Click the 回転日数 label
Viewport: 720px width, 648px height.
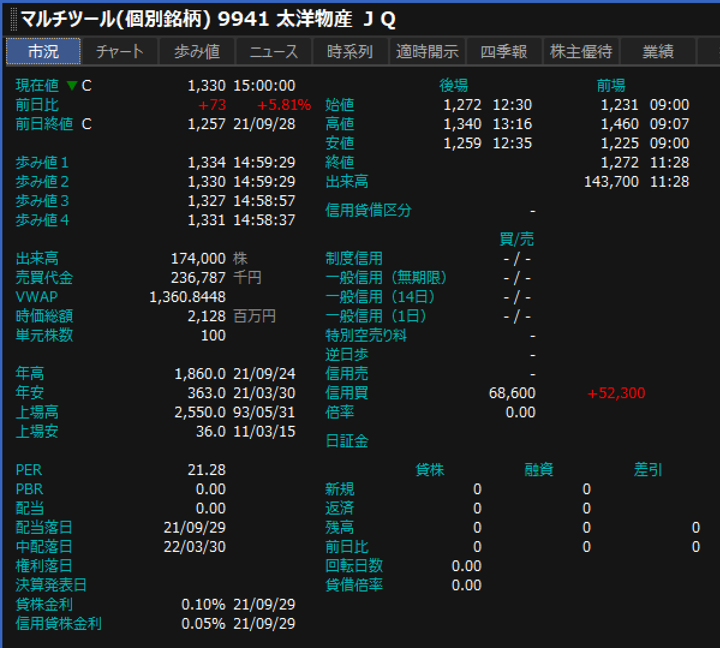[354, 566]
